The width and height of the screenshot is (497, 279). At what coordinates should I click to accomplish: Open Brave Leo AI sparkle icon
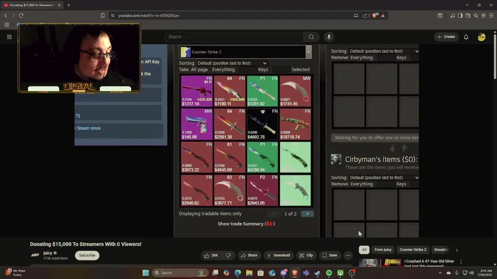tap(476, 15)
